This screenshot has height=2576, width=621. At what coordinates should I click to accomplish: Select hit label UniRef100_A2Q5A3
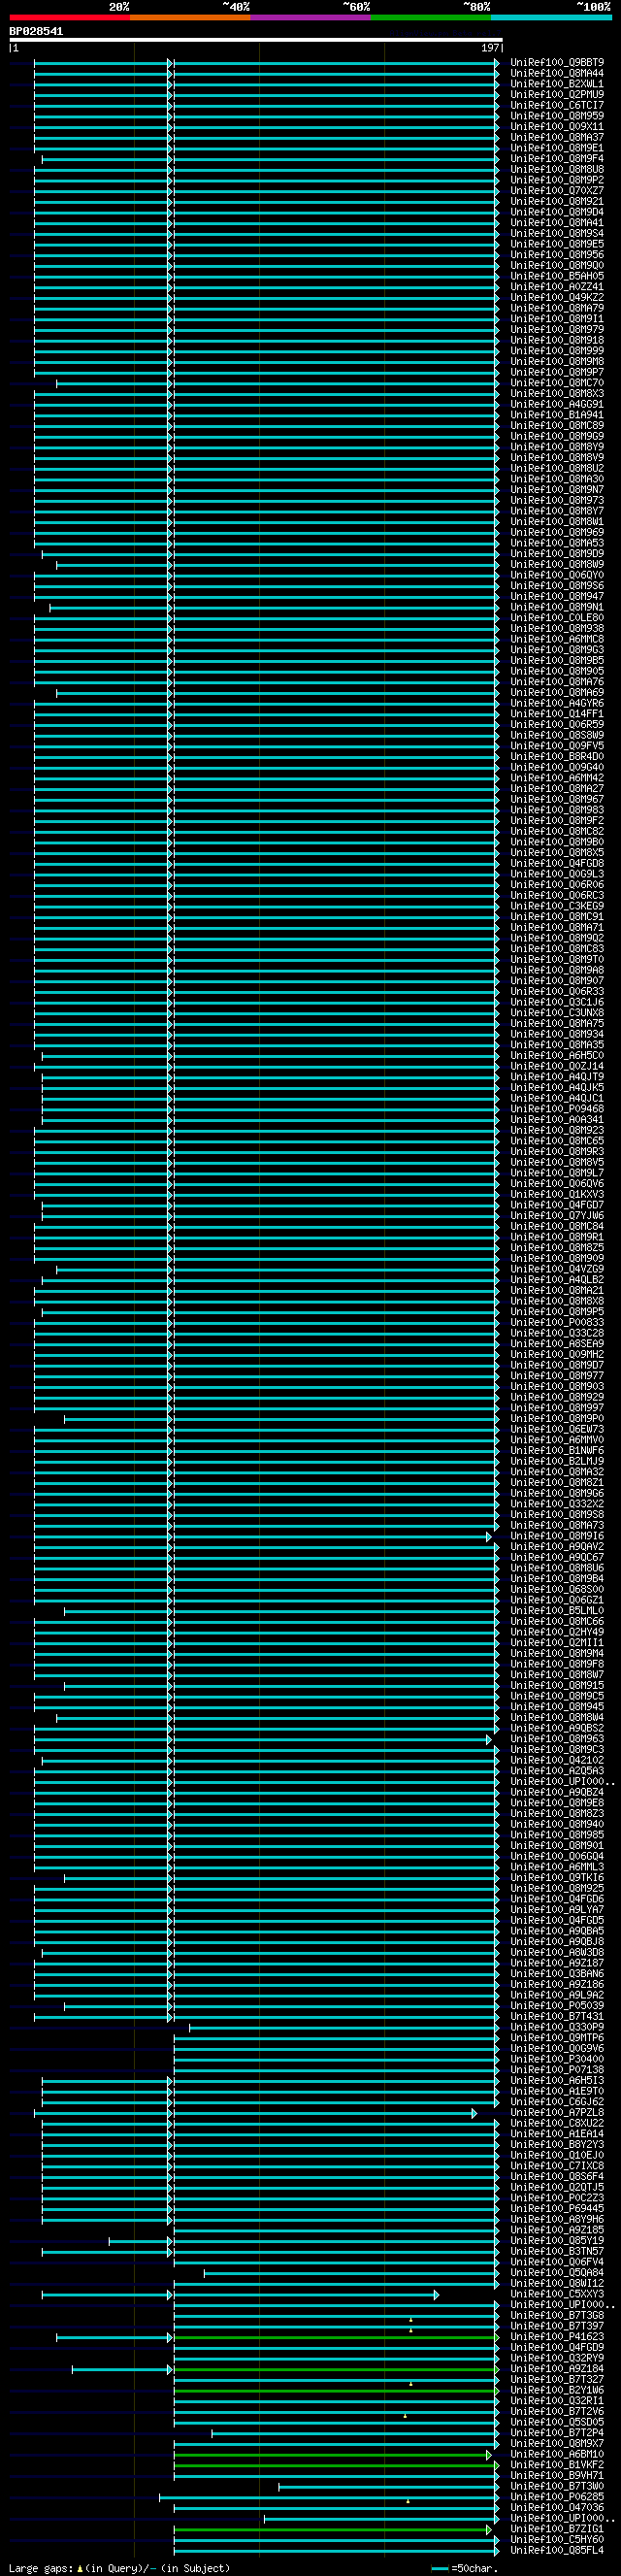[557, 1772]
